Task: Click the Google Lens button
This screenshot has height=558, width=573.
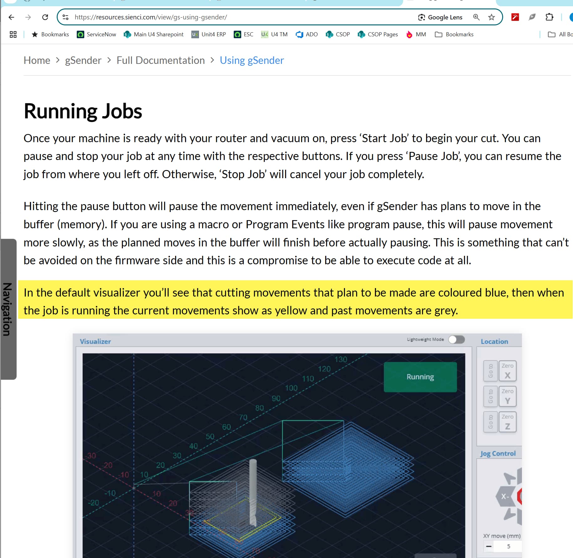Action: coord(440,17)
